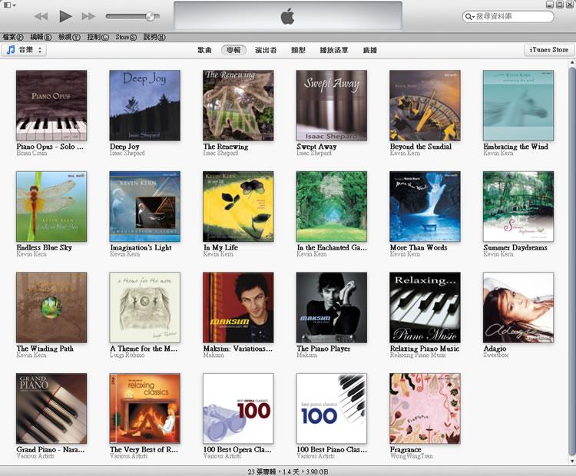576x476 pixels.
Task: Open the iTunes window menu icon
Action: point(9,5)
